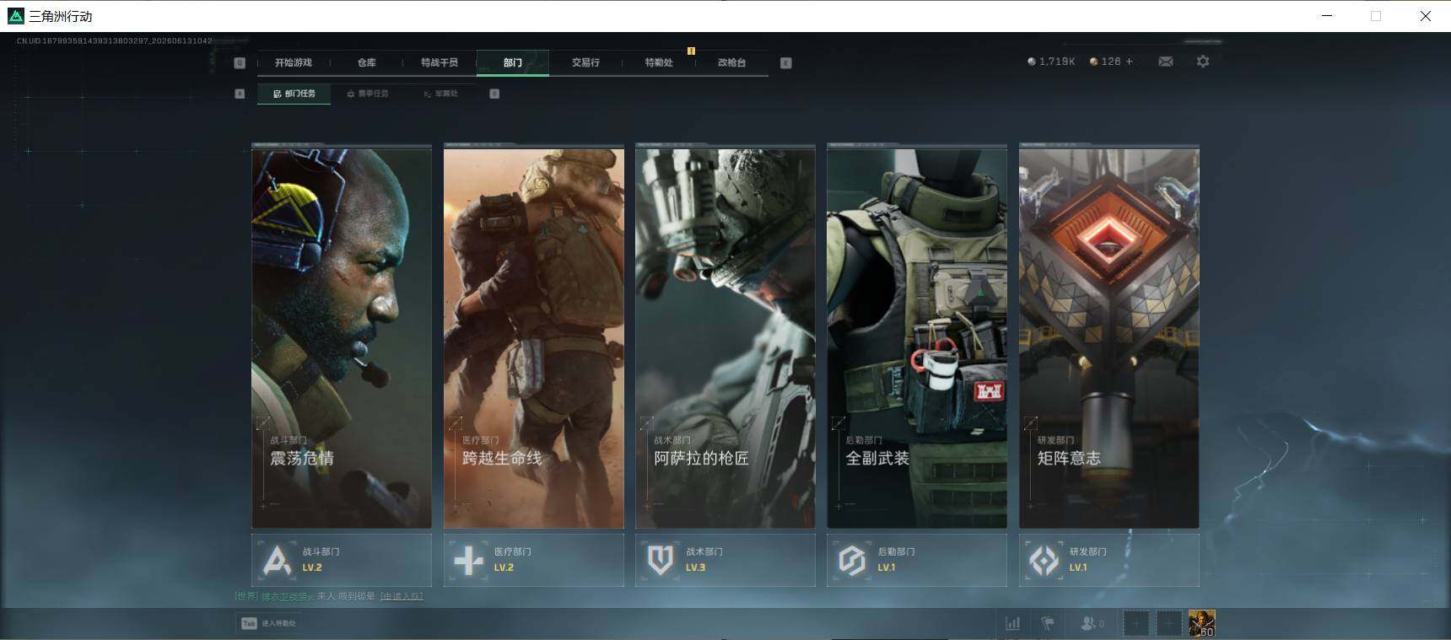This screenshot has width=1451, height=640.
Task: Open the 军需处 sub-tab
Action: pos(440,94)
